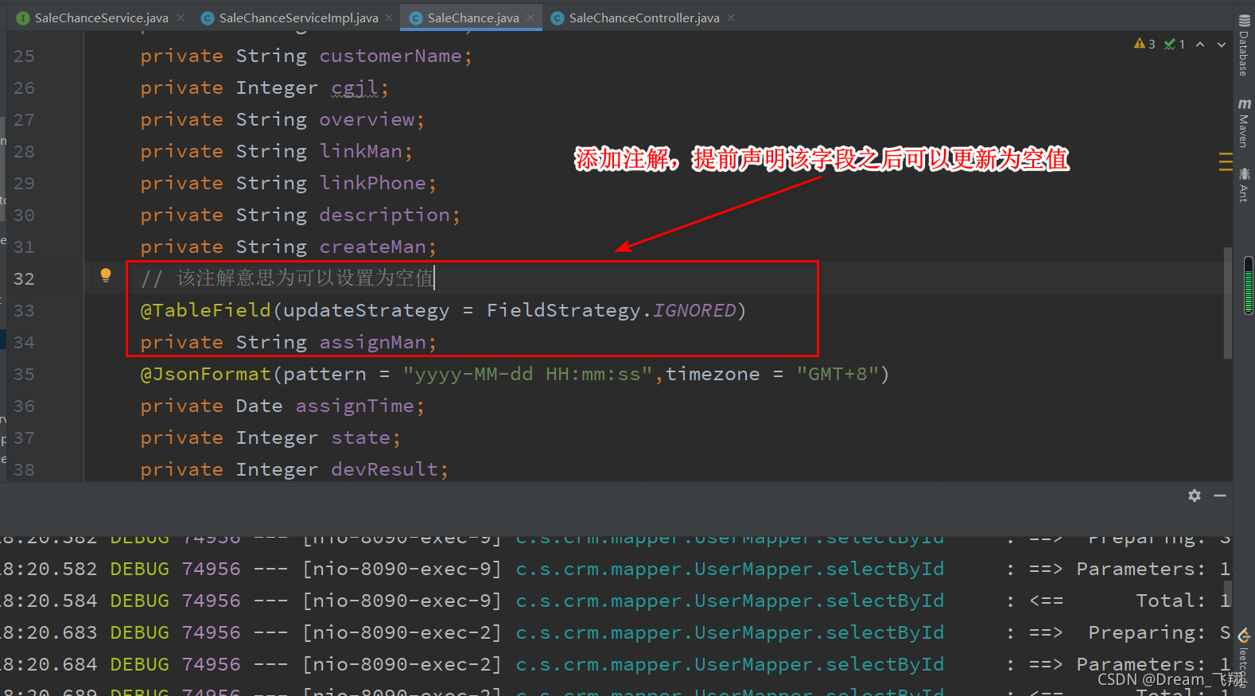
Task: Close the SaleChanceService.java tab
Action: tap(181, 17)
